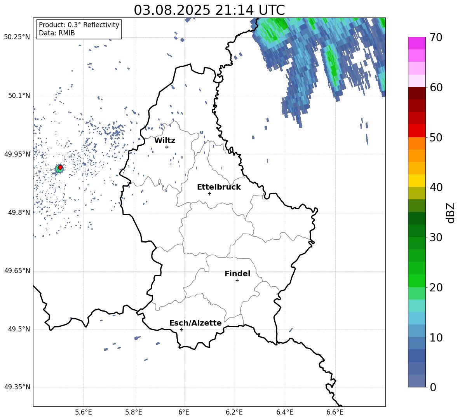
Task: Click the 50.1°N latitude label
Action: 19,96
